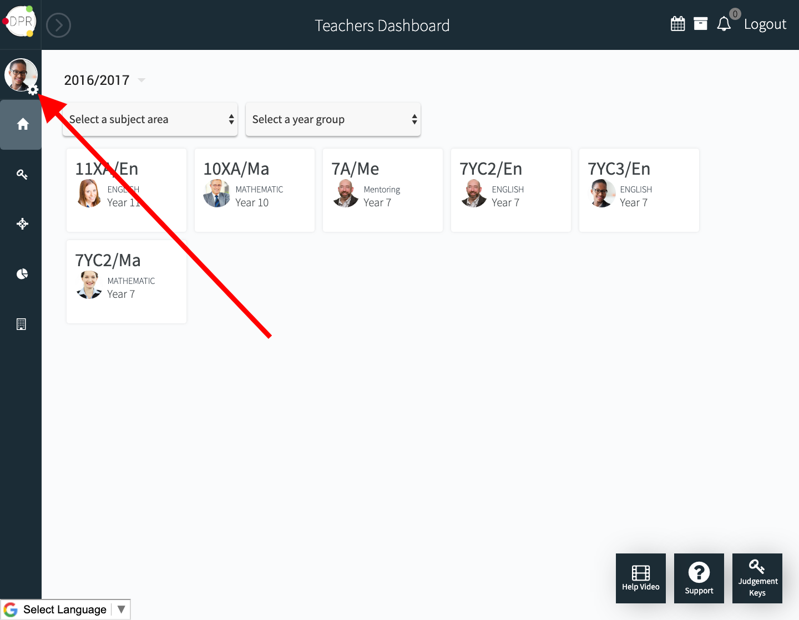Click the DPR logo in the top left

[x=21, y=21]
